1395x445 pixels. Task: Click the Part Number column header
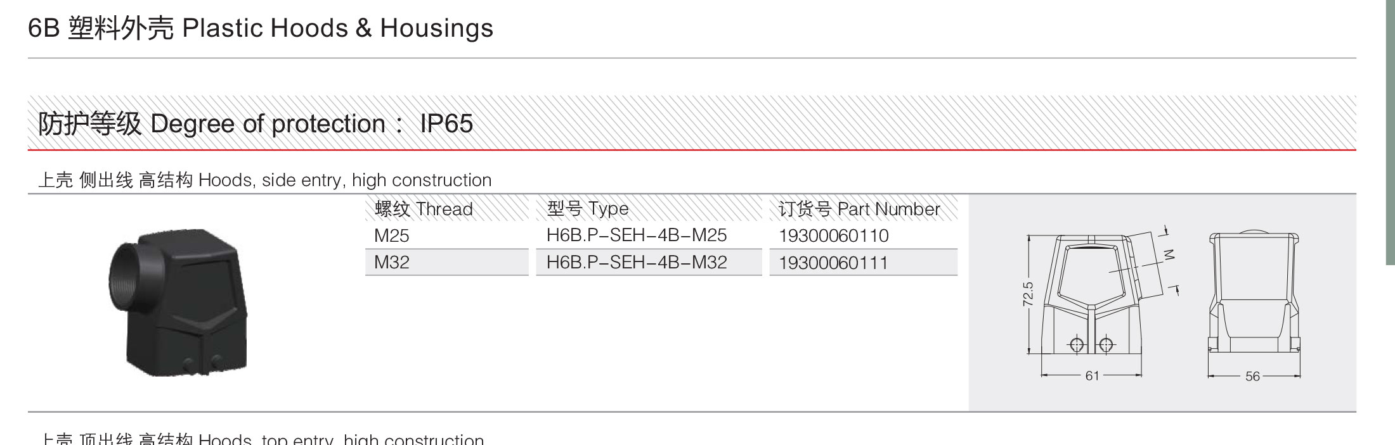click(x=863, y=209)
